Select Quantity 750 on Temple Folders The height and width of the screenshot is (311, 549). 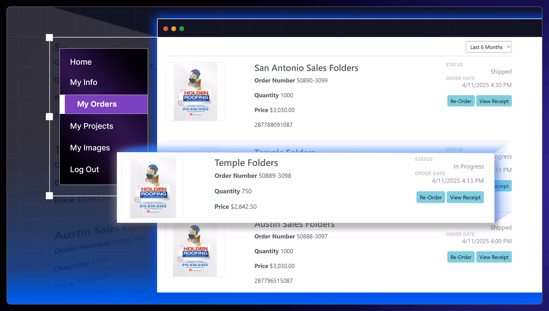point(233,191)
